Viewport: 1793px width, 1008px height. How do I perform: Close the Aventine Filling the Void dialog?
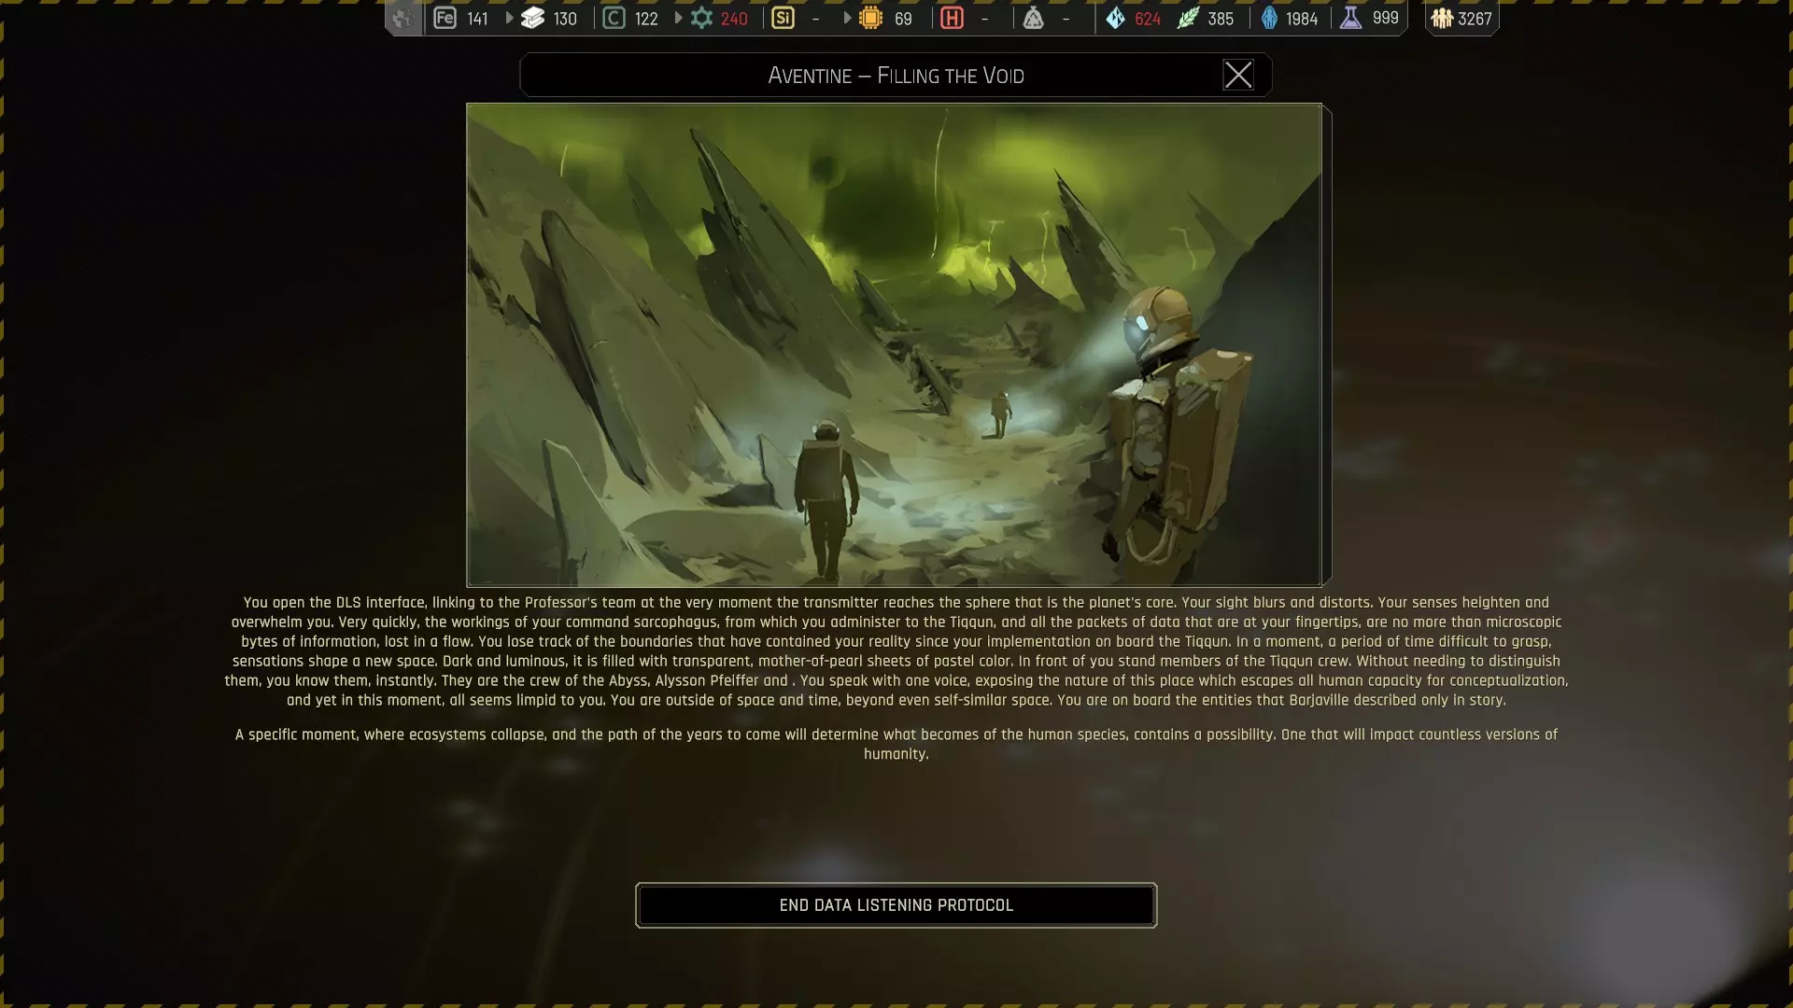[1237, 75]
